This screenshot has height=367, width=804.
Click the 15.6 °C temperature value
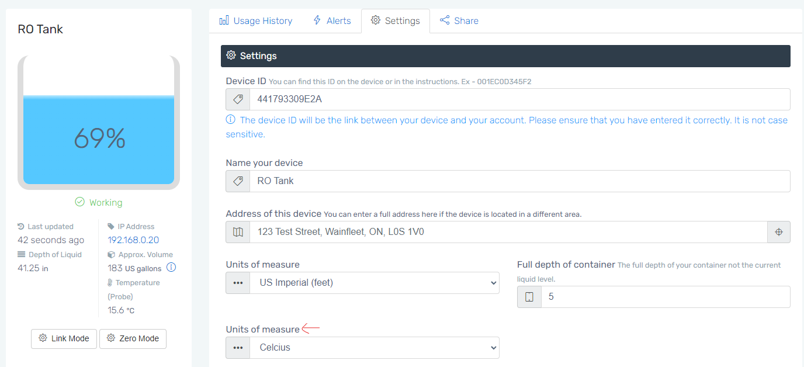tap(121, 310)
